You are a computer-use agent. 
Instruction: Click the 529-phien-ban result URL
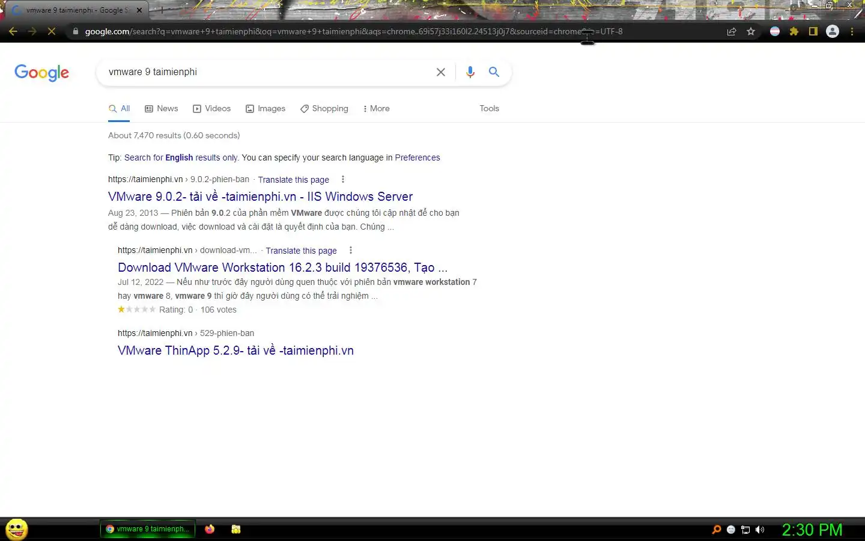186,333
